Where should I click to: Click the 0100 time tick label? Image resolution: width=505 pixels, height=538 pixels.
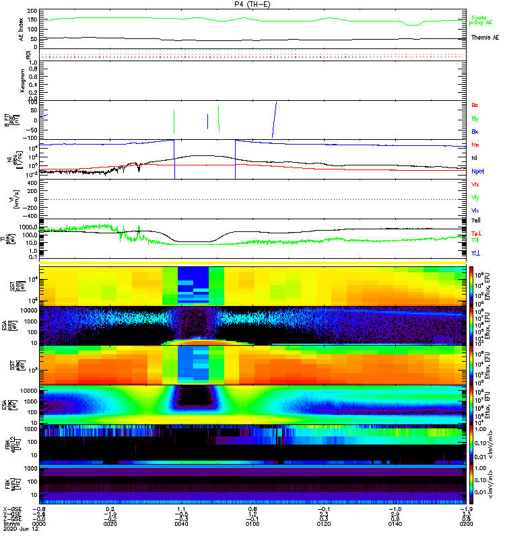click(x=252, y=524)
